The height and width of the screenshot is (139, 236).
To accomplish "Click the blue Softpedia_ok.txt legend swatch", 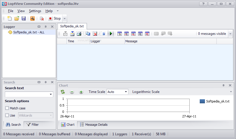I will pos(202,101).
